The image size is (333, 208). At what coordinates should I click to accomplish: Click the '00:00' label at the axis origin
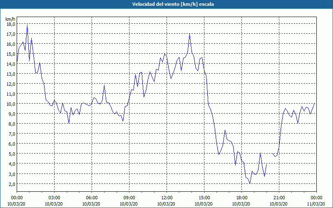click(17, 198)
